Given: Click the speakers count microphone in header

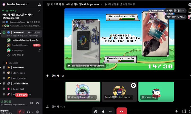Looking at the screenshot, I should point(106,5).
